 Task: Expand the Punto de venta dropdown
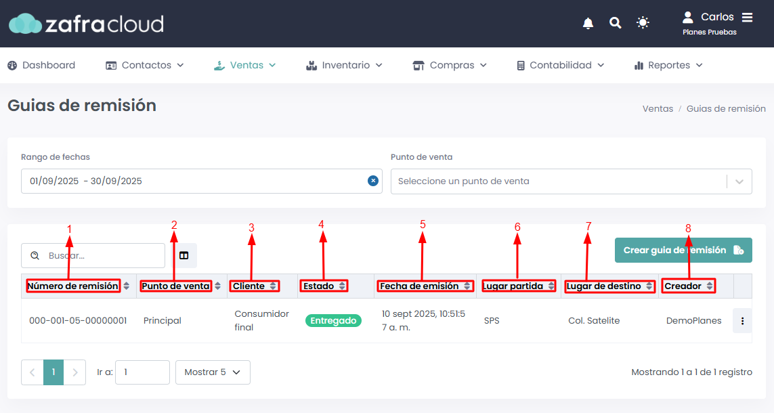739,181
